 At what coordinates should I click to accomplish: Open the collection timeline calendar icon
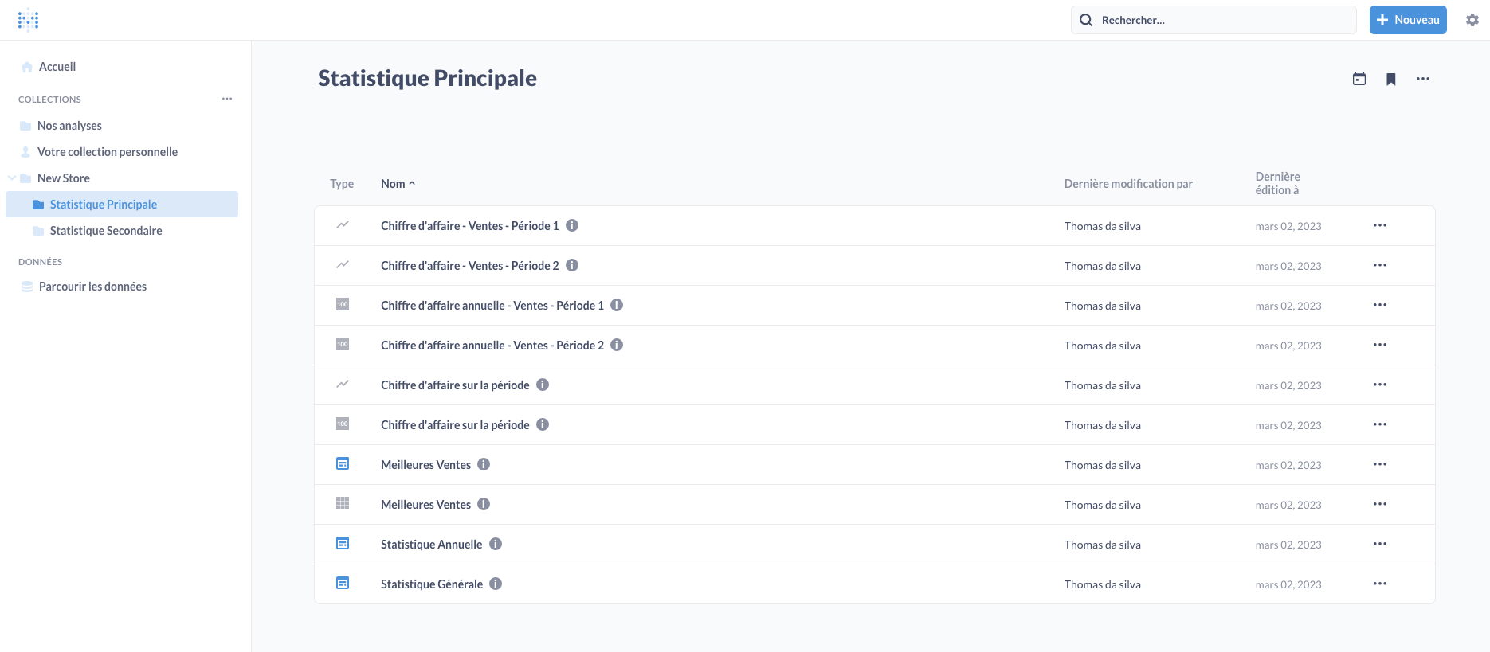(x=1359, y=79)
